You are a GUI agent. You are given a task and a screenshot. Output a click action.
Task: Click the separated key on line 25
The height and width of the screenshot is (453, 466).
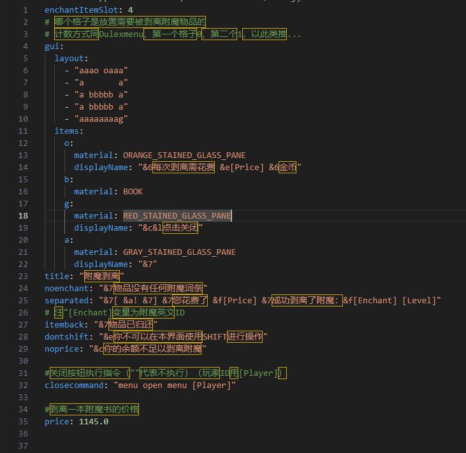tap(66, 301)
